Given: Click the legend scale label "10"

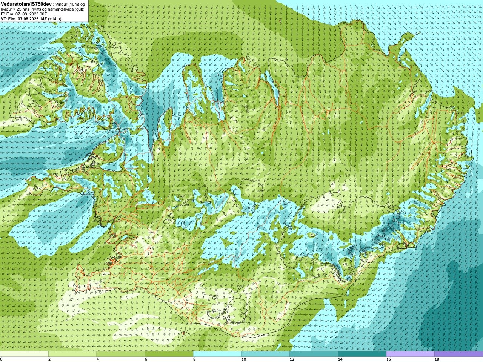Looking at the screenshot, I should (x=243, y=359).
